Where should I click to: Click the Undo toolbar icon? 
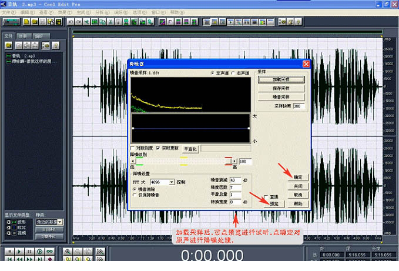[71, 22]
